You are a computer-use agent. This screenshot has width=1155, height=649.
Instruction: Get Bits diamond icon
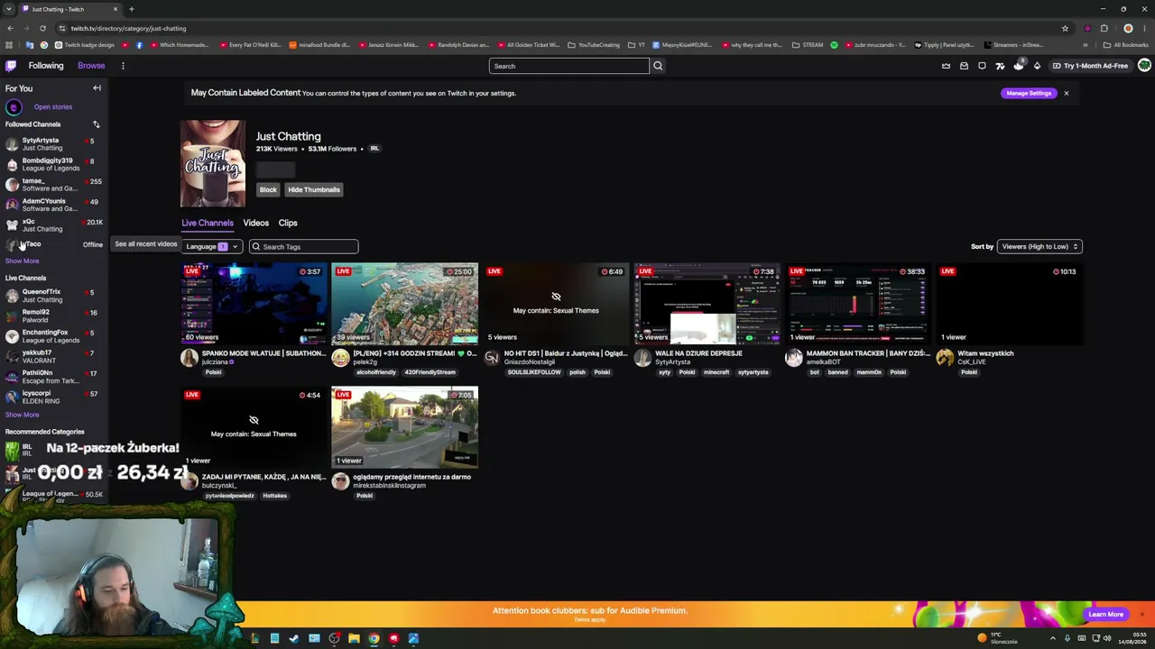tap(1037, 66)
